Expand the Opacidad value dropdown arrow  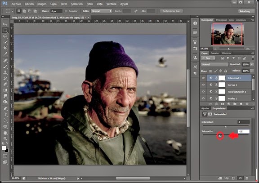tap(252, 64)
